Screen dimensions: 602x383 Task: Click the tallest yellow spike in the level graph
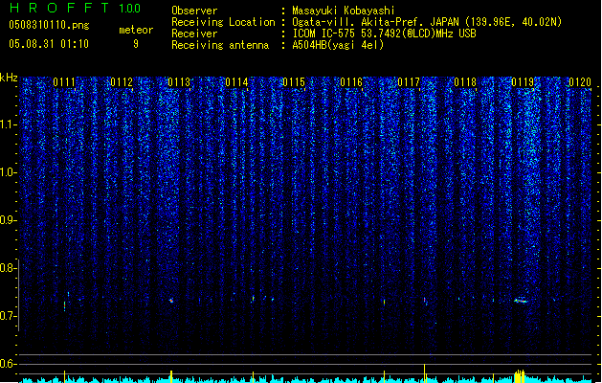pos(424,373)
